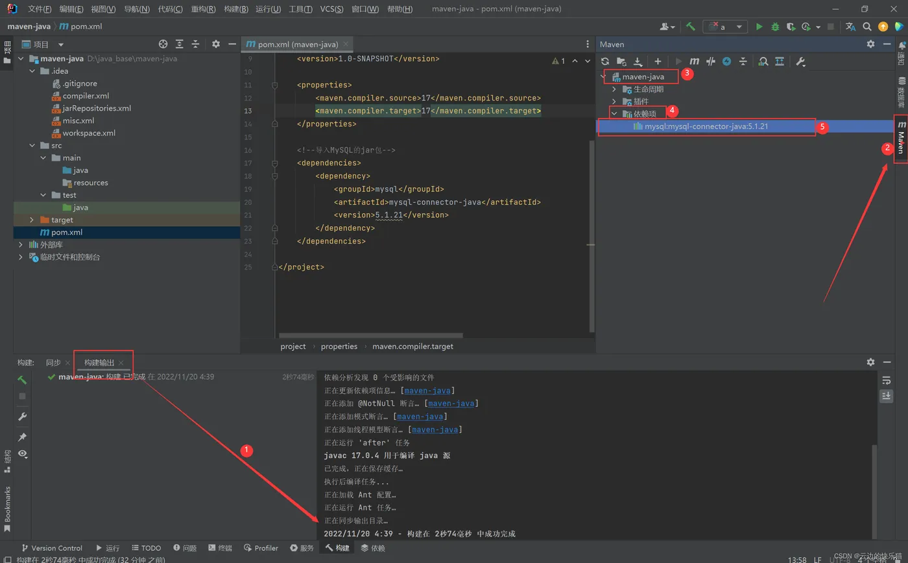Click maven.compiler.target breadcrumb

point(412,347)
